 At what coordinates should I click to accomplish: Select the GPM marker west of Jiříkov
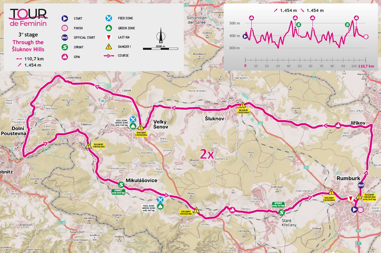click(338, 126)
